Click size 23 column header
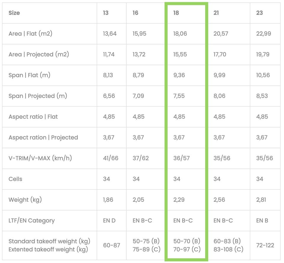Image resolution: width=284 pixels, height=263 pixels. pyautogui.click(x=259, y=13)
